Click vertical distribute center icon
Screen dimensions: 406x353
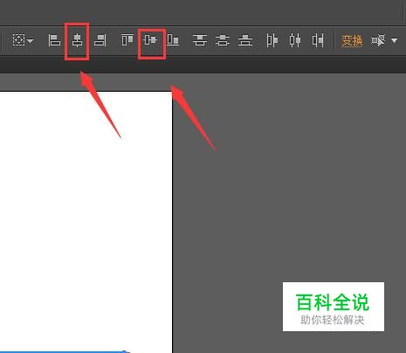[223, 40]
